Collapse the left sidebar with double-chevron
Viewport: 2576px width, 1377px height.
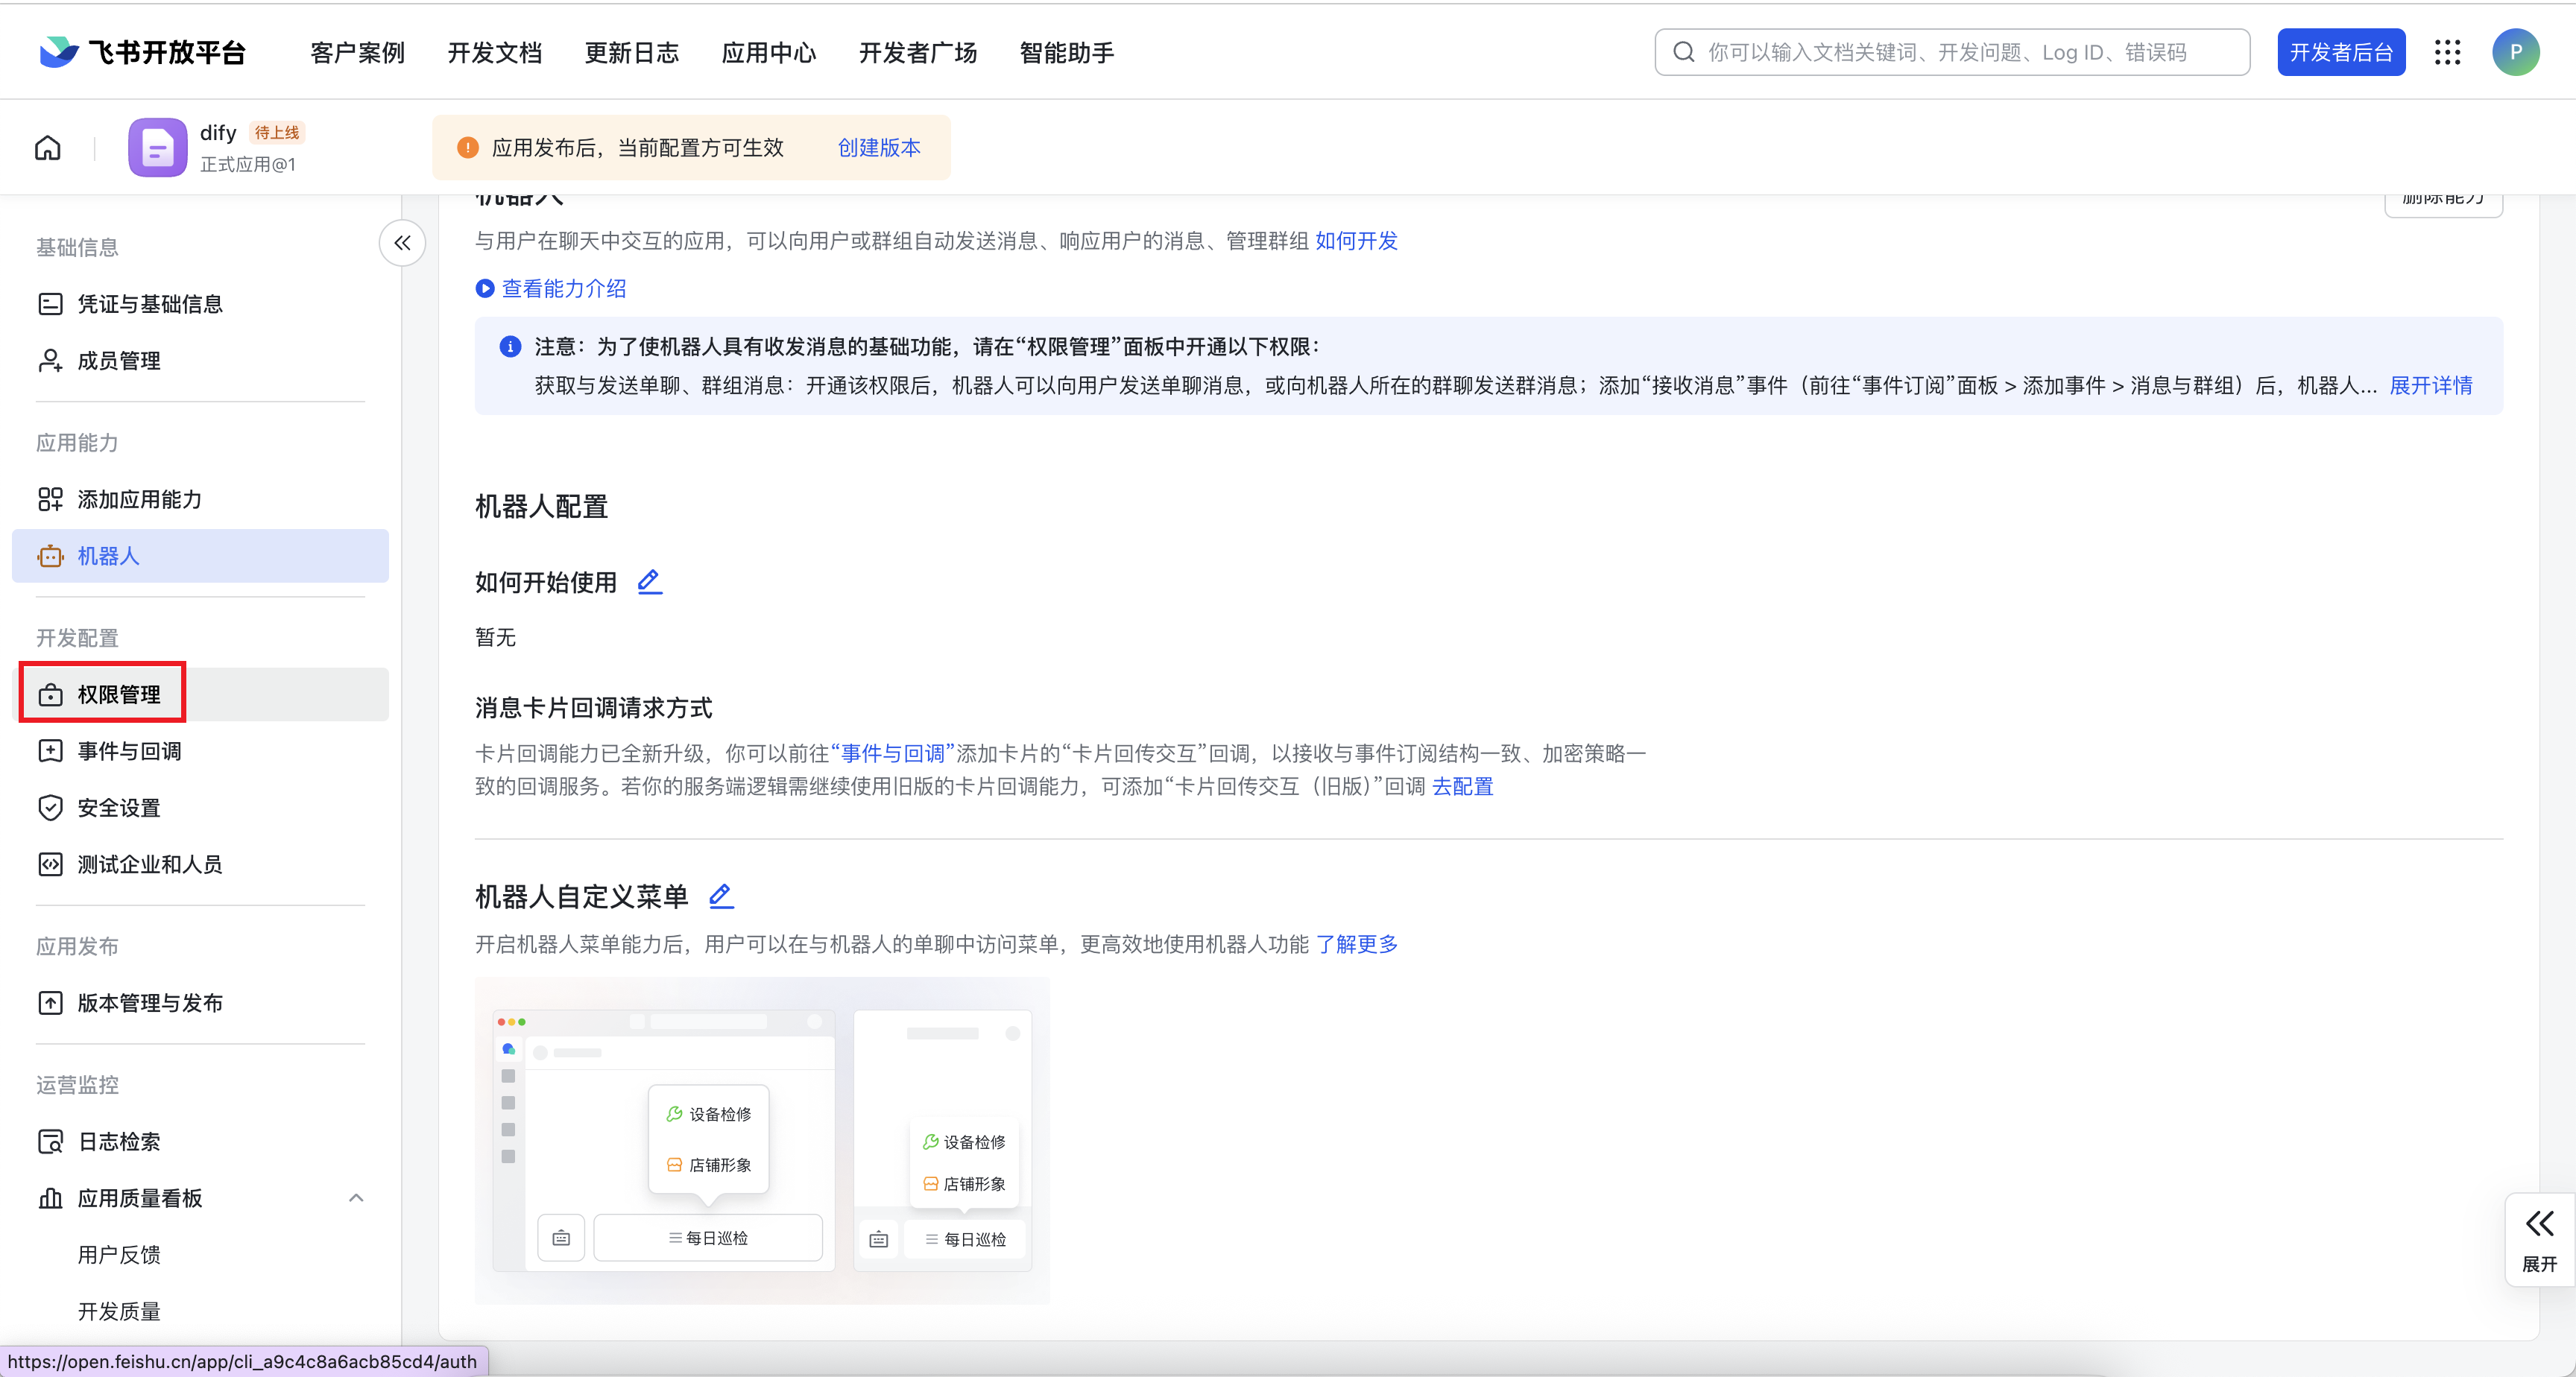tap(402, 243)
